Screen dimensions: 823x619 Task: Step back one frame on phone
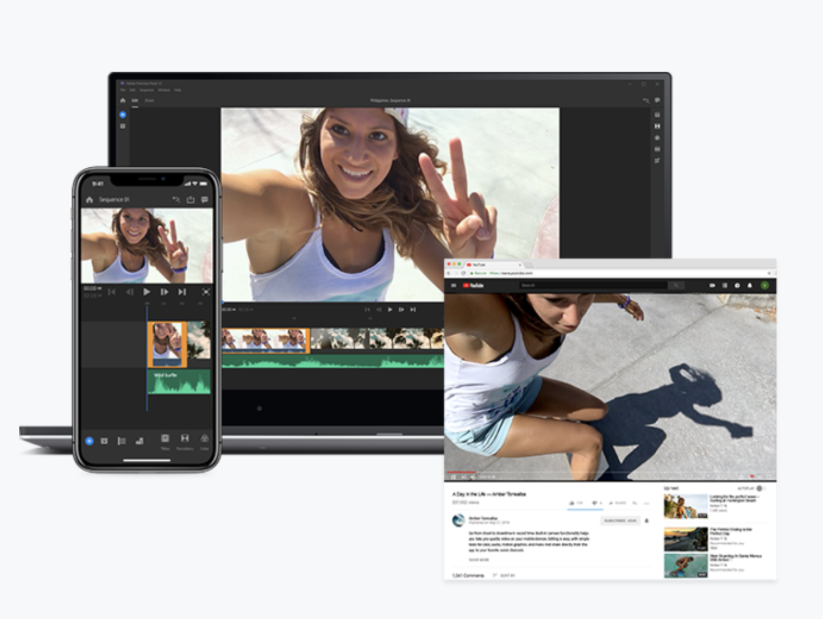pos(129,292)
